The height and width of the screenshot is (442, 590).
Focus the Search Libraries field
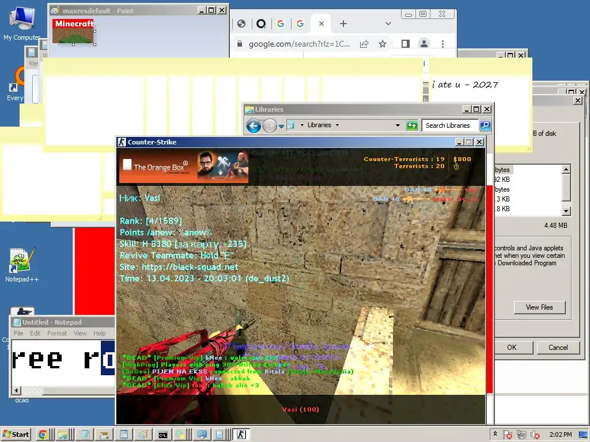click(449, 125)
